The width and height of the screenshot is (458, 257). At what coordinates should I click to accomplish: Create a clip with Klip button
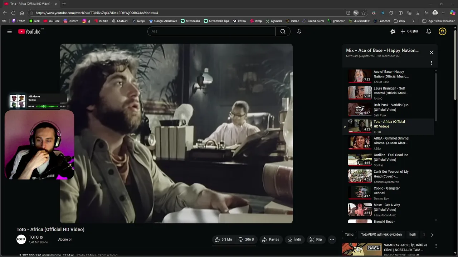tap(316, 240)
